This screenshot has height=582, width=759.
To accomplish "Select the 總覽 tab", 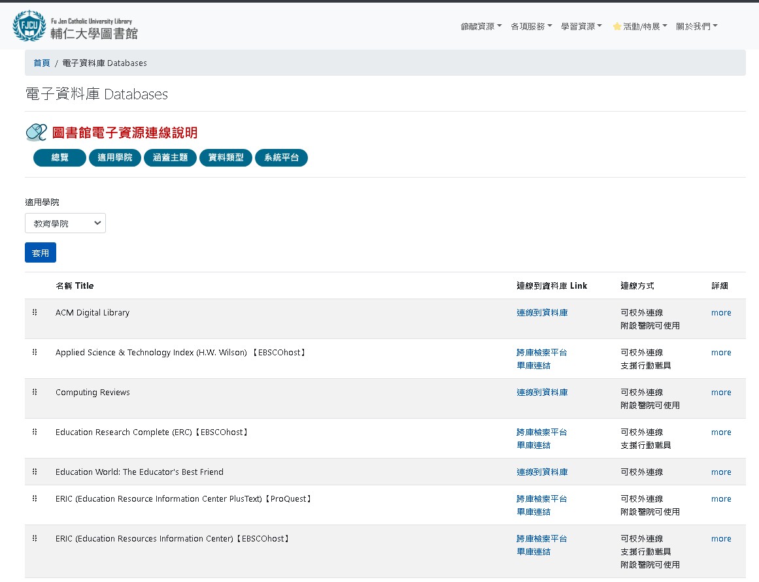I will click(59, 157).
